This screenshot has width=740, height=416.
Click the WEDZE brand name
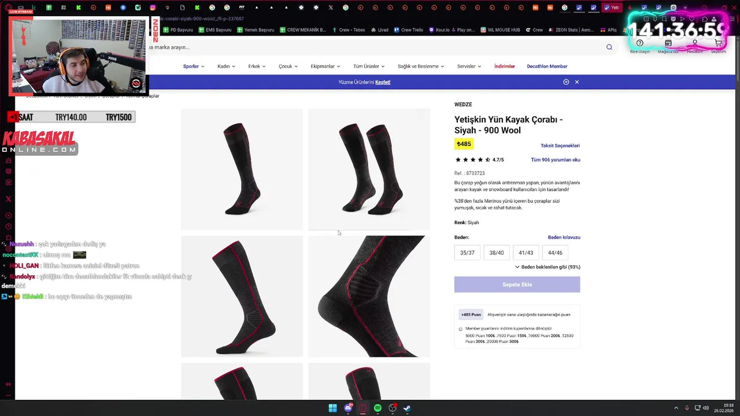[x=463, y=105]
